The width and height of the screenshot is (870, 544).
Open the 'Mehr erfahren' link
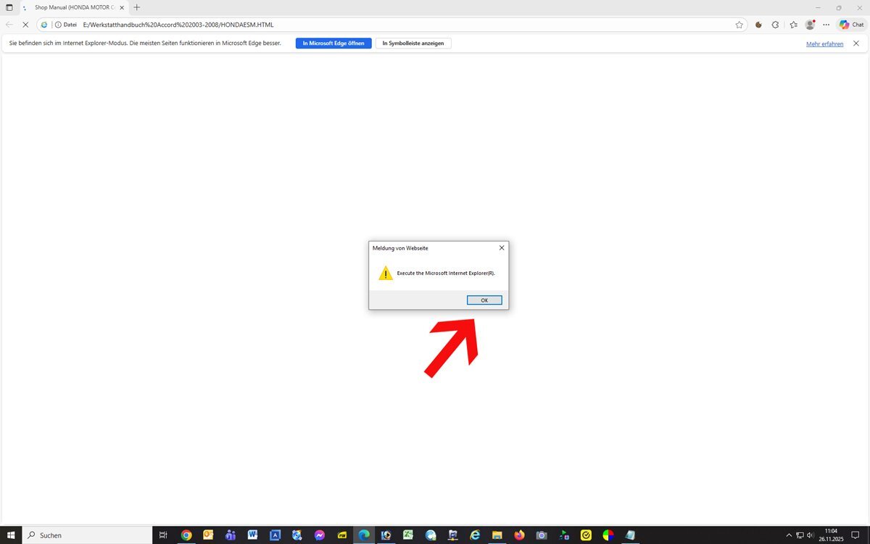click(824, 44)
